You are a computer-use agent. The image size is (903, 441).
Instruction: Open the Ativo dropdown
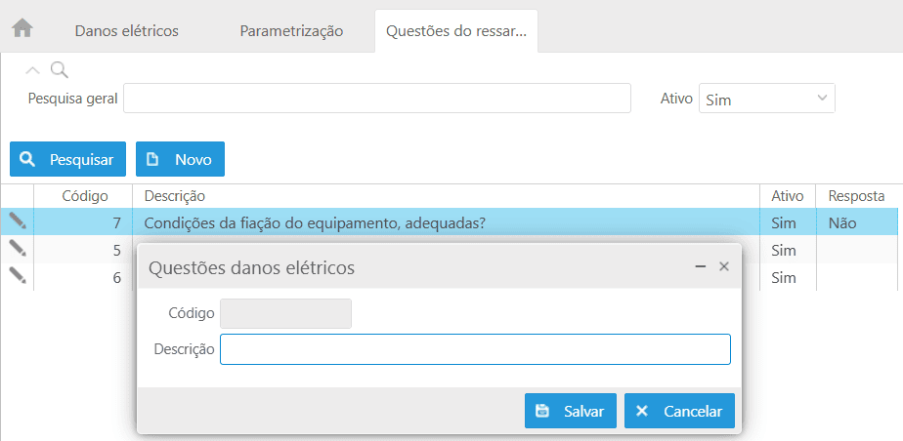click(x=766, y=99)
